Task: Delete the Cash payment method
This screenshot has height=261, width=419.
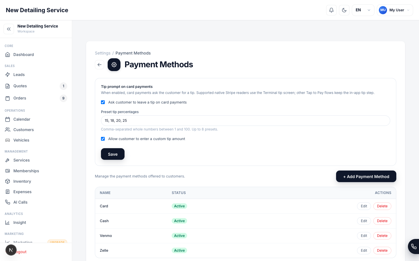Action: (382, 221)
